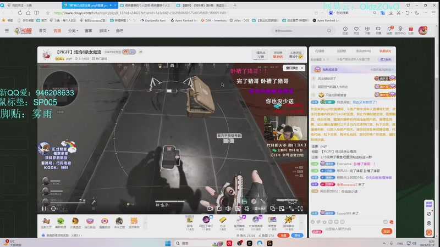Click streamer avatar in room header
This screenshot has height=247, width=440.
tap(47, 54)
